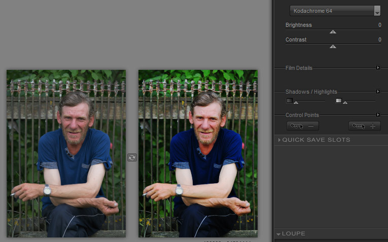Click the add control point (plus) button
The width and height of the screenshot is (388, 242).
tap(365, 126)
